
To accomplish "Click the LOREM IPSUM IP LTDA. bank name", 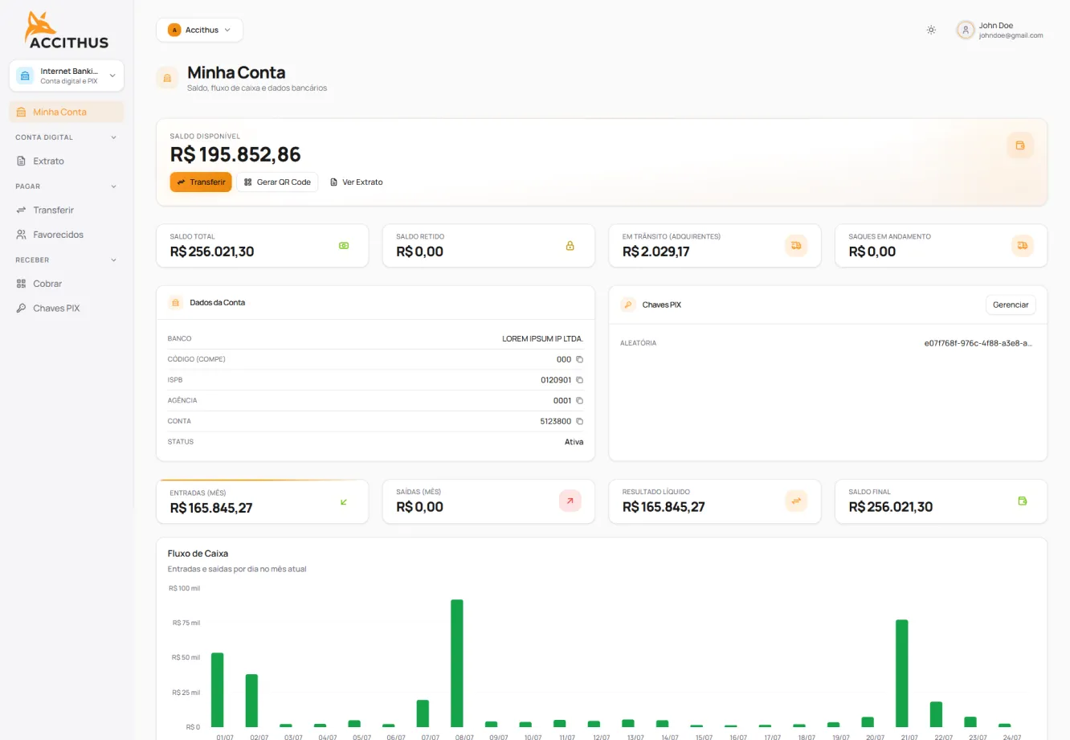I will 543,339.
